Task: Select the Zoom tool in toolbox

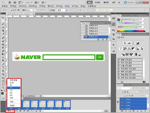Action: pyautogui.click(x=3, y=87)
